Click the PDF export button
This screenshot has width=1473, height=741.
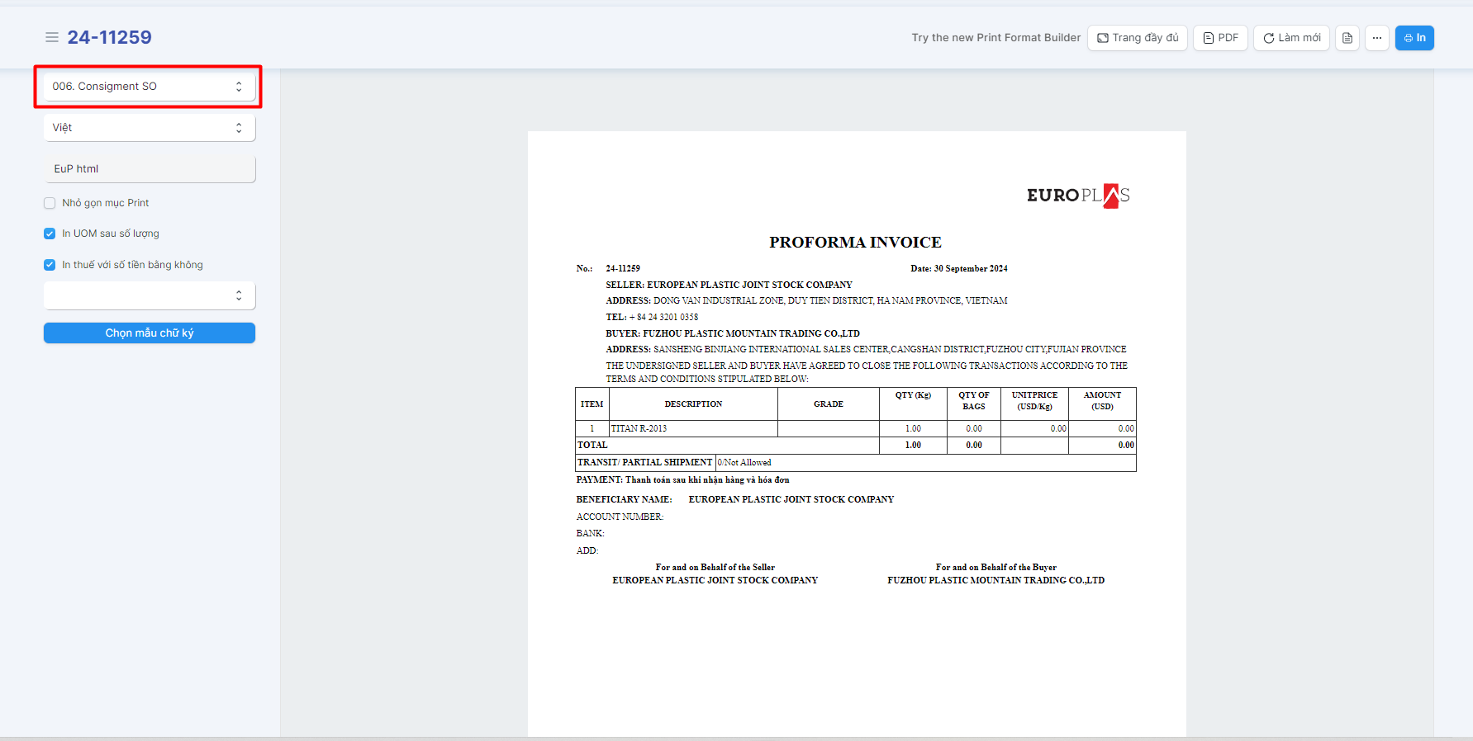coord(1220,38)
